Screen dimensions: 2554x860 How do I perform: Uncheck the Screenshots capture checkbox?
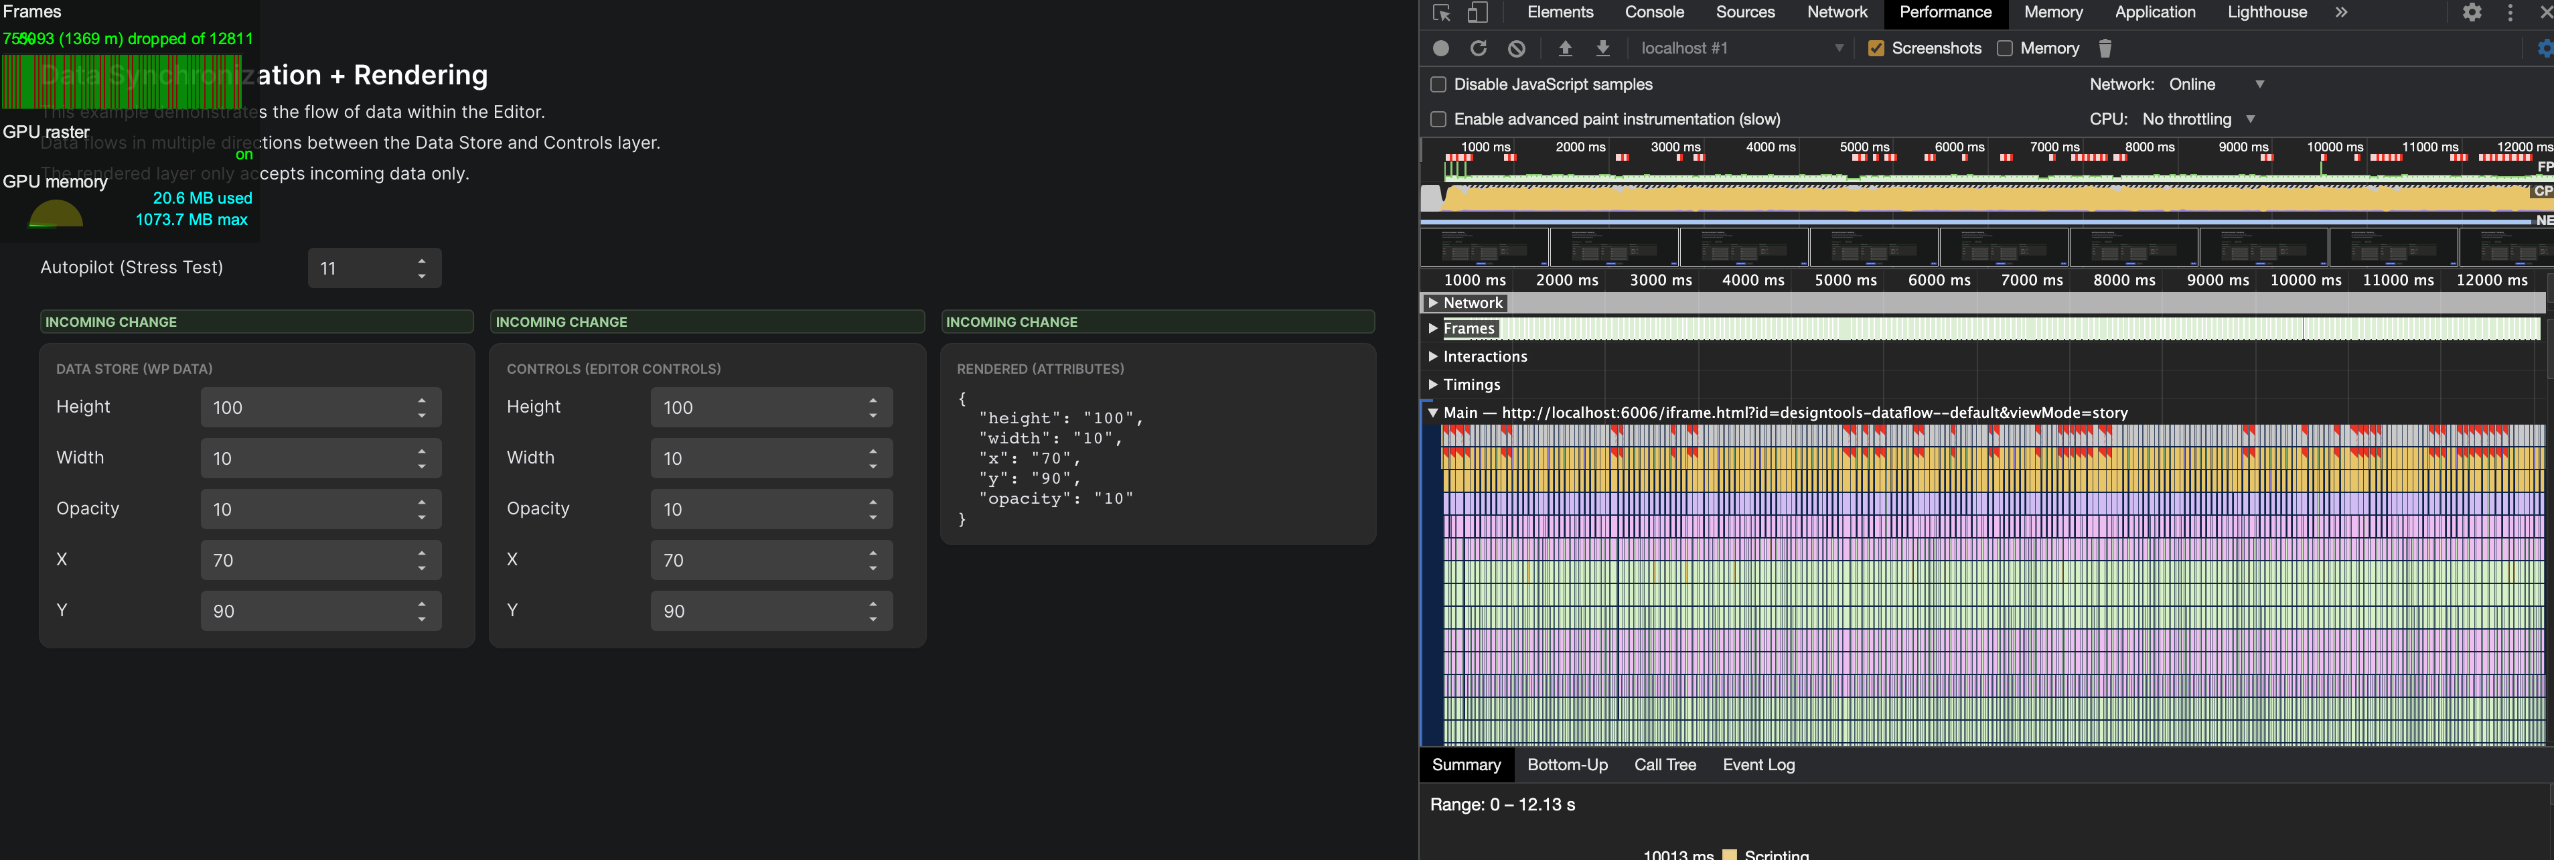click(1876, 48)
